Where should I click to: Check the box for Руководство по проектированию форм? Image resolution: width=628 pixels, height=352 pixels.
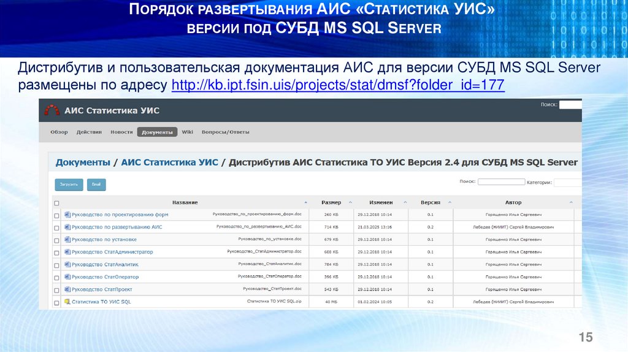(x=56, y=215)
